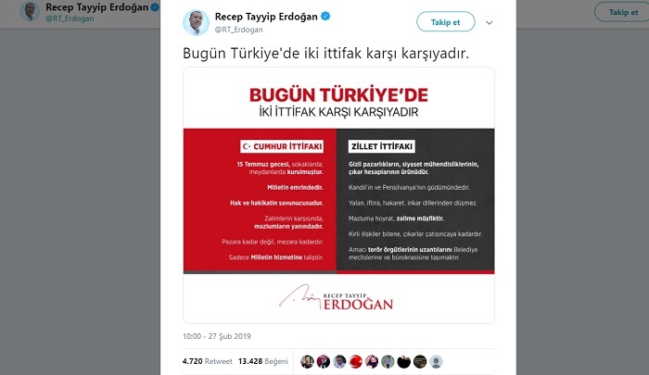Open the tweet author's profile avatar
This screenshot has height=375, width=649.
(196, 22)
